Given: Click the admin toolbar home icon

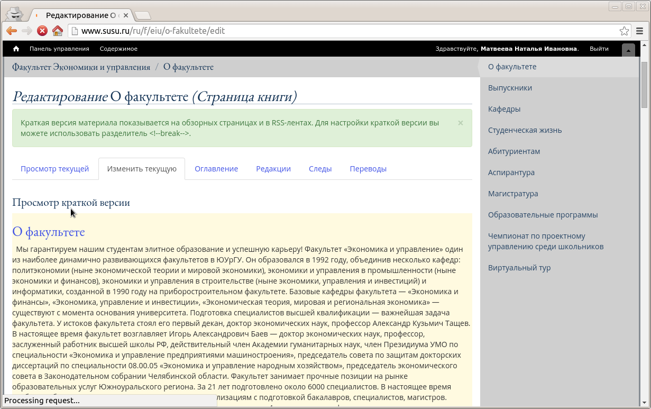Looking at the screenshot, I should [16, 49].
